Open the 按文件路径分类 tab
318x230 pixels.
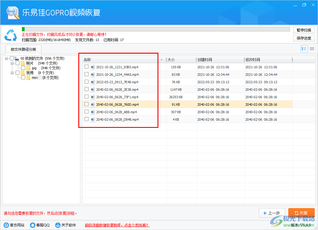point(23,49)
